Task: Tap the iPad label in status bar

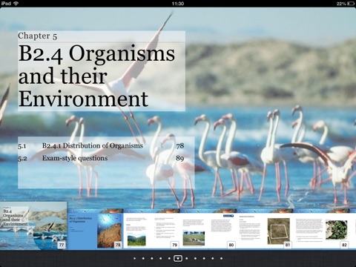Action: pos(6,4)
